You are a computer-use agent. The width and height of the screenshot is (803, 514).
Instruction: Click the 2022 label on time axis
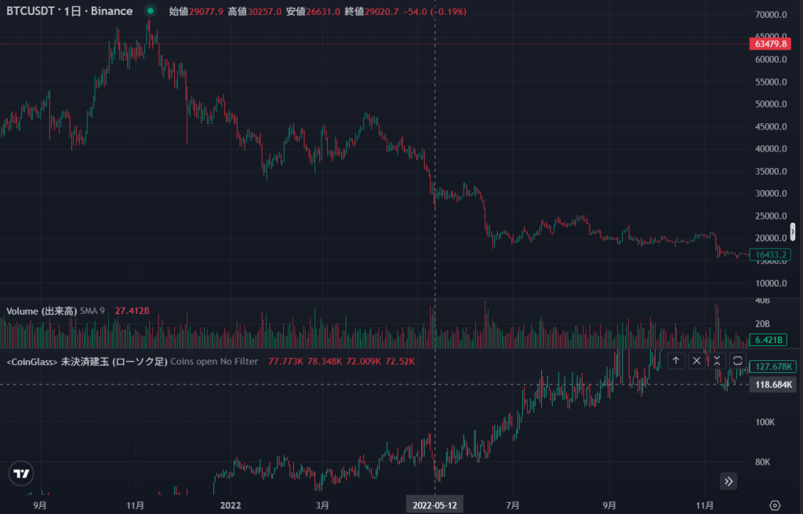pos(231,505)
